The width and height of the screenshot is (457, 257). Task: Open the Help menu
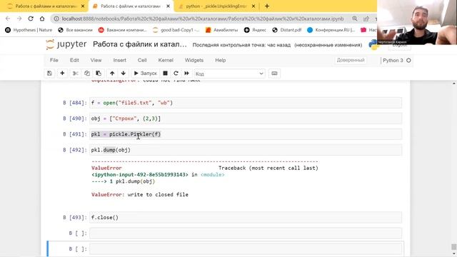[x=221, y=60]
